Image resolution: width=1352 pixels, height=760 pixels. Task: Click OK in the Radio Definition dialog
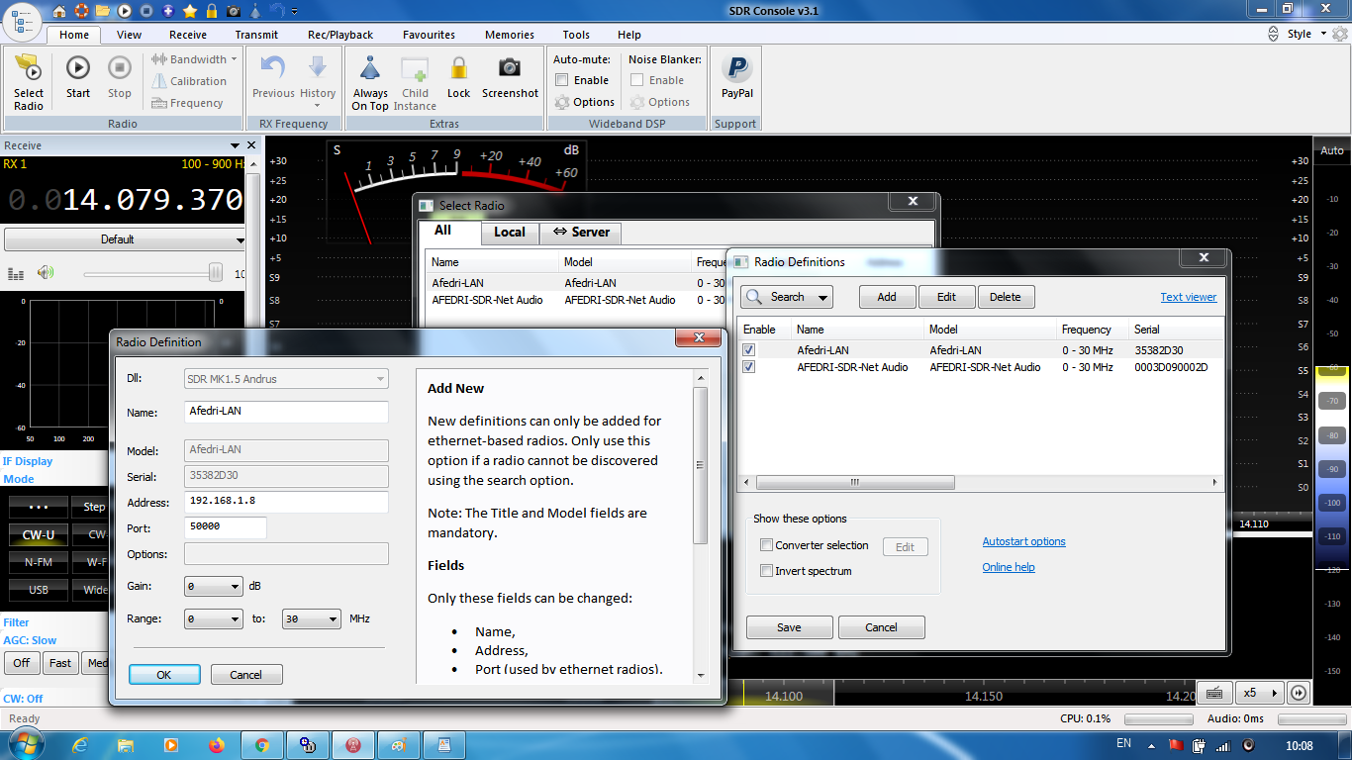tap(164, 675)
